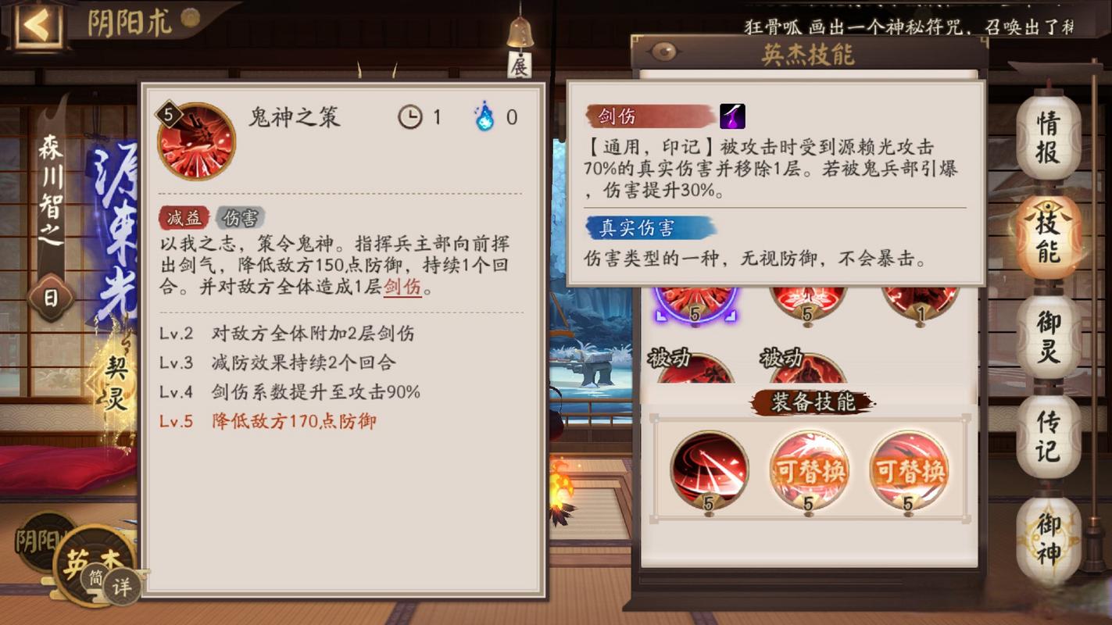Open the 情报 lantern tab
The image size is (1112, 625).
1048,137
